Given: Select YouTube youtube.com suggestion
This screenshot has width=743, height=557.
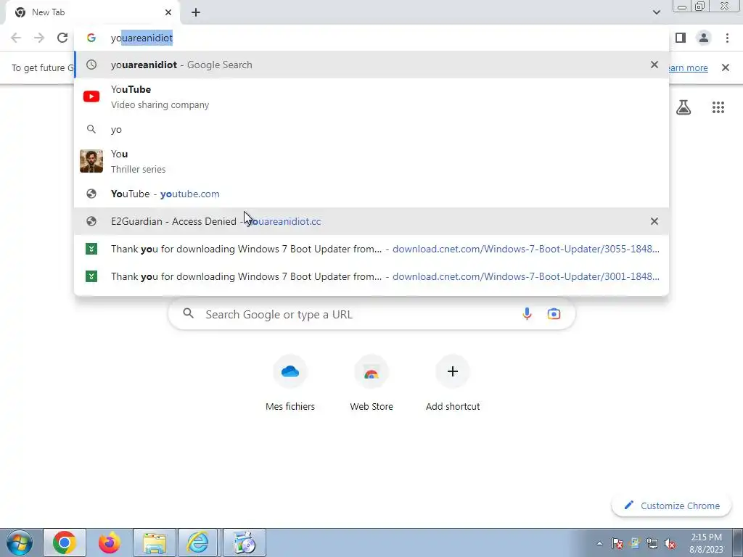Looking at the screenshot, I should (371, 194).
